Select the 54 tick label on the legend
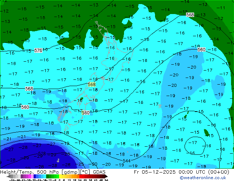The image size is (234, 181). [106, 180]
